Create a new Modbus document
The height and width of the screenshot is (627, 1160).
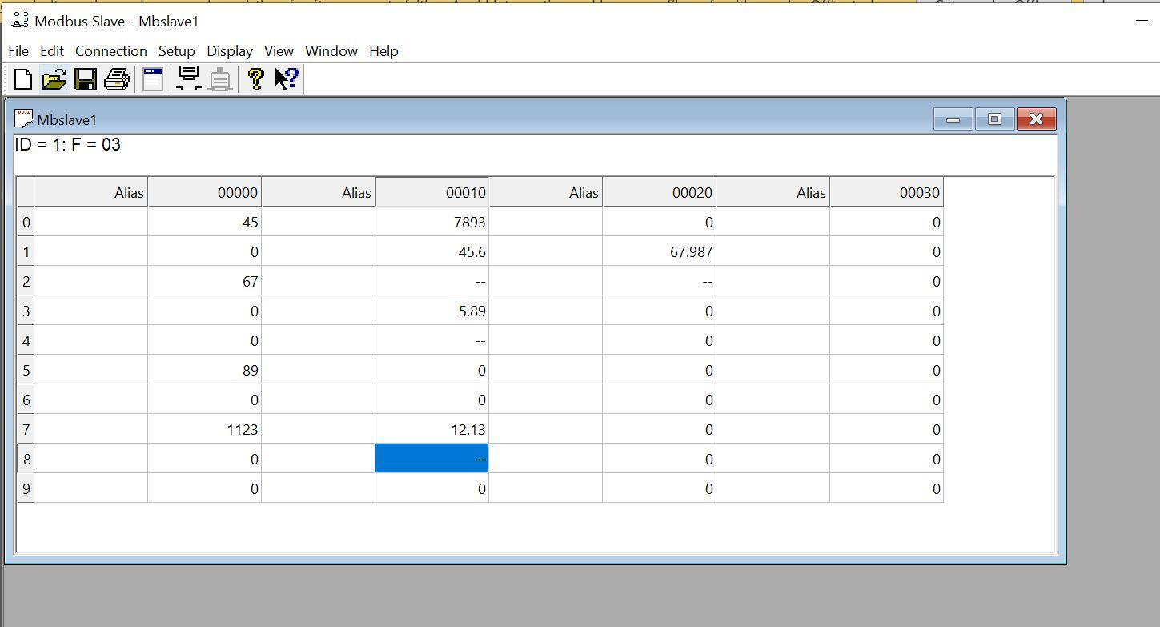point(22,78)
